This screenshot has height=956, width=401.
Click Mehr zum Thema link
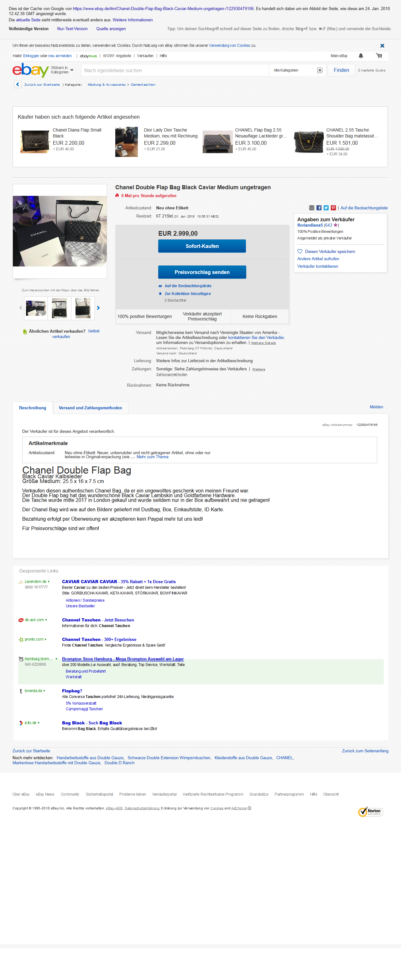coord(152,457)
